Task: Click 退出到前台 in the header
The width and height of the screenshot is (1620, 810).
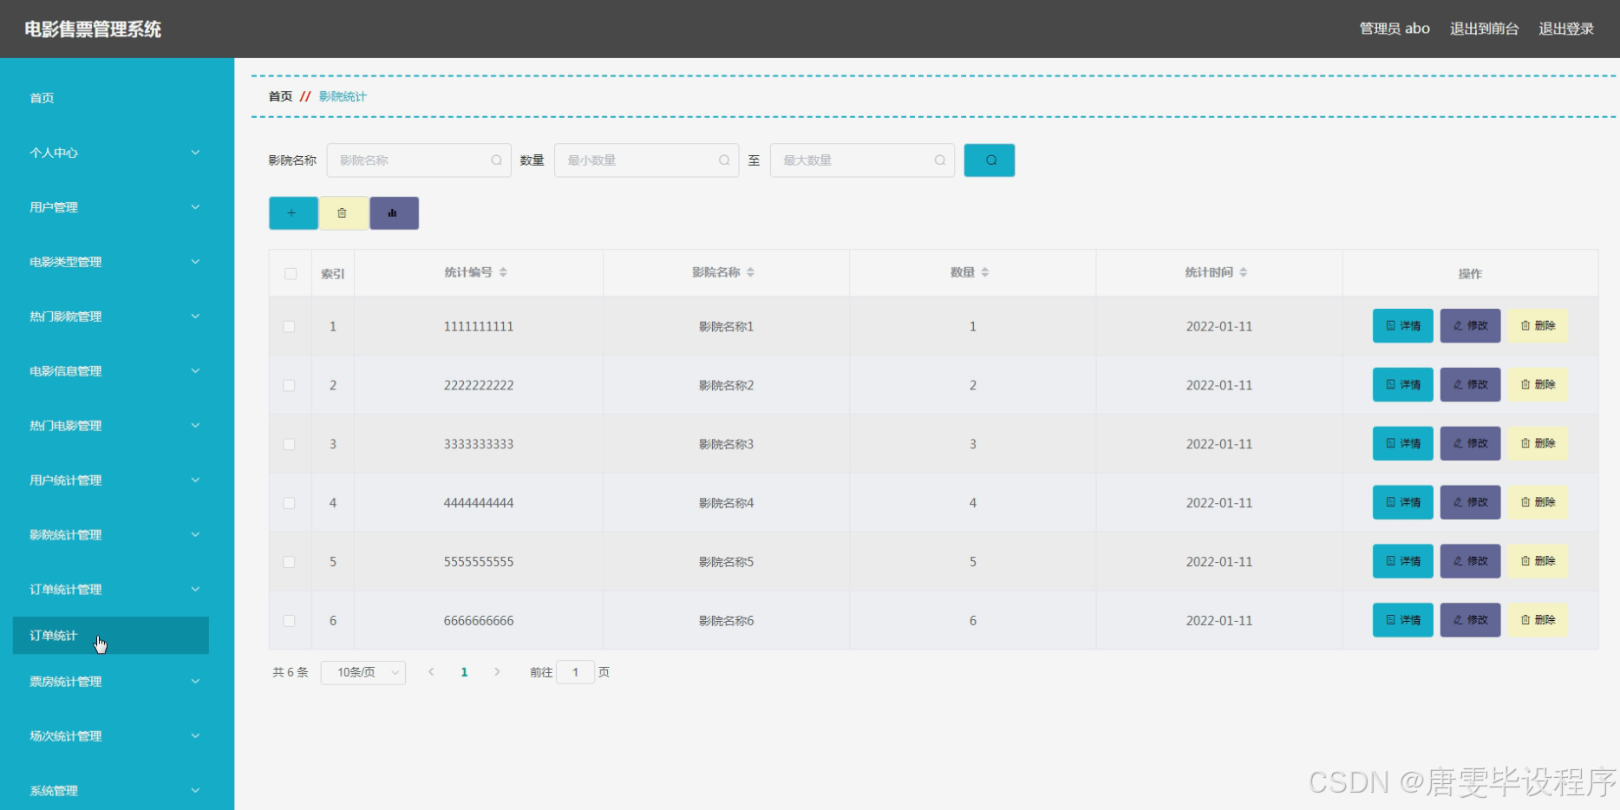Action: (x=1484, y=29)
